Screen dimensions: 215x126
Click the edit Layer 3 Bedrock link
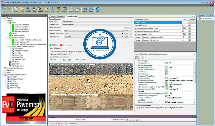coord(74,95)
